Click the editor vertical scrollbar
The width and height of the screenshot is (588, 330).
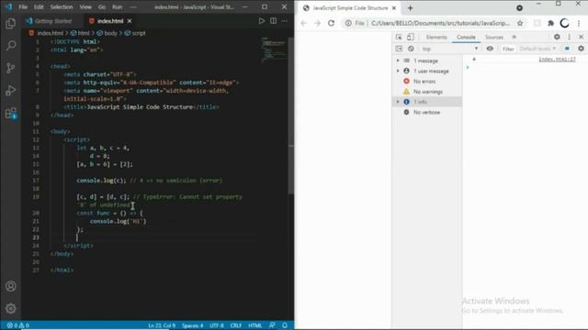[291, 116]
